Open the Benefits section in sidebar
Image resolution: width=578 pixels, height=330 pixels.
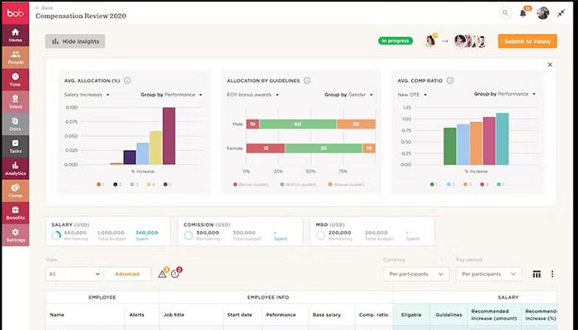tap(16, 213)
